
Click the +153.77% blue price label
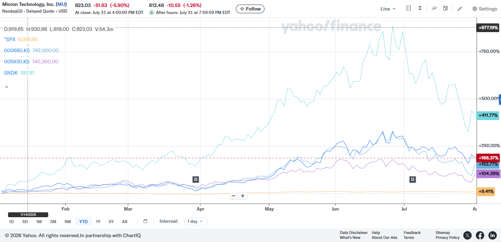pos(488,164)
